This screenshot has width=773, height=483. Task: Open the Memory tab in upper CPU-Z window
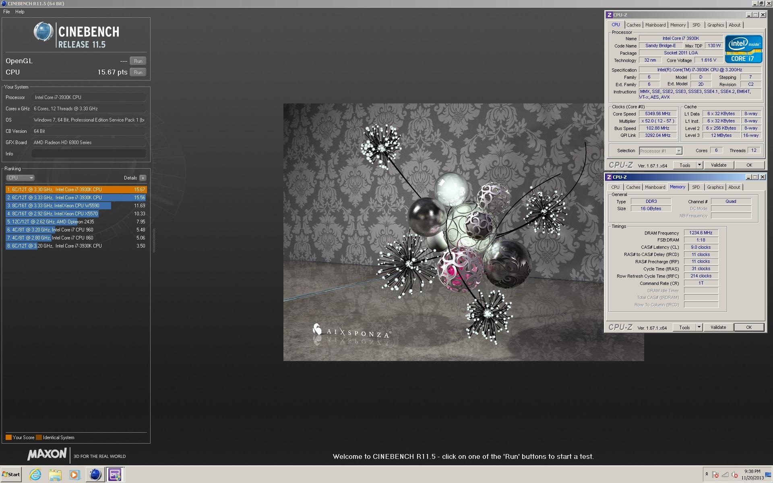pyautogui.click(x=678, y=25)
